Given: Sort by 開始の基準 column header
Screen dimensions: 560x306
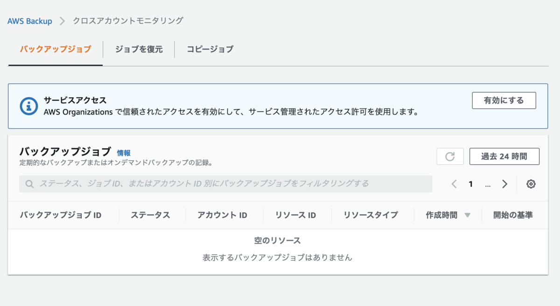Looking at the screenshot, I should point(513,215).
